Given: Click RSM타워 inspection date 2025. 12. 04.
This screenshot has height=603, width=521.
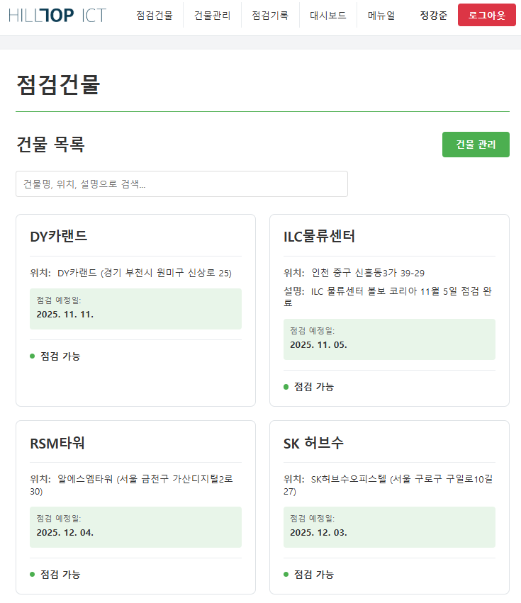Looking at the screenshot, I should (65, 532).
